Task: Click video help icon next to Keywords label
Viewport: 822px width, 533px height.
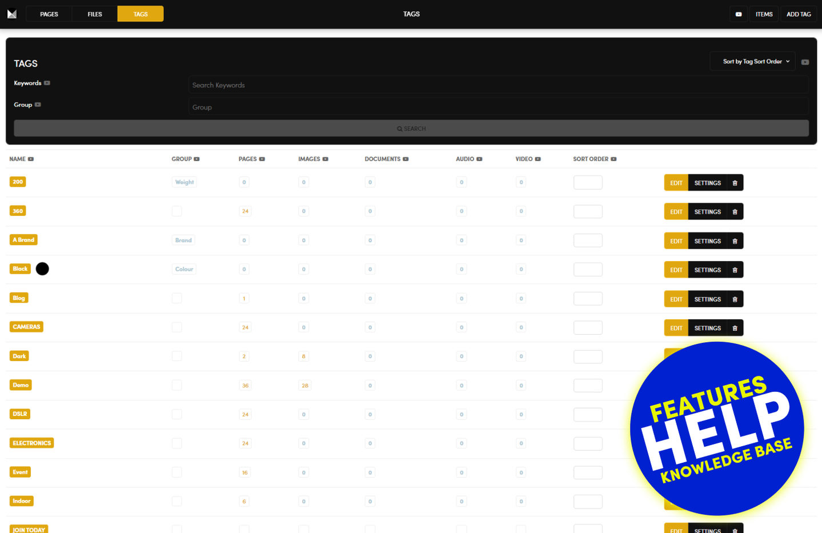Action: [x=47, y=83]
